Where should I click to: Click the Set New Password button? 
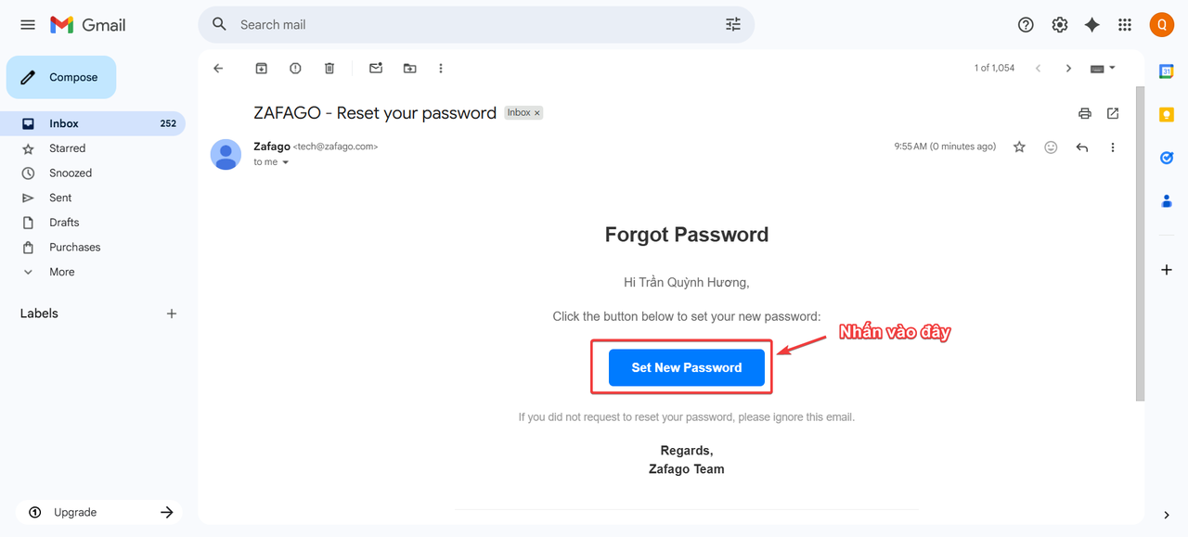click(x=687, y=367)
